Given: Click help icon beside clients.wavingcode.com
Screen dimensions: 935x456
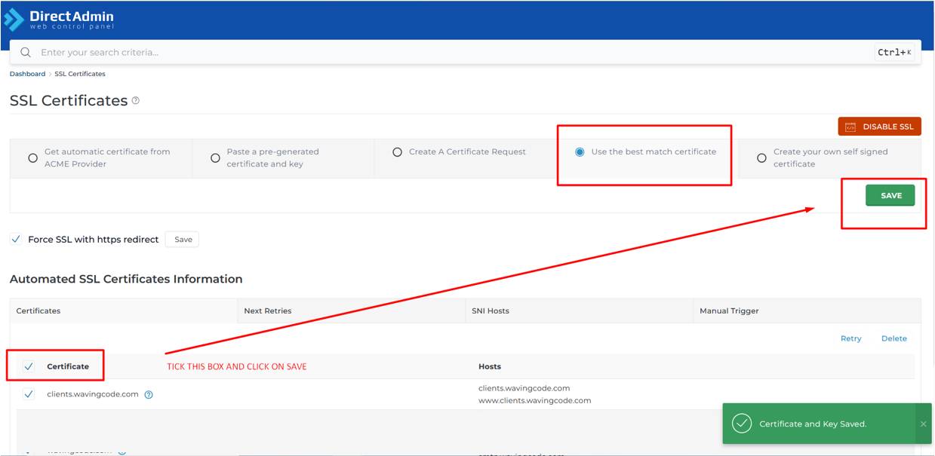Looking at the screenshot, I should (149, 395).
